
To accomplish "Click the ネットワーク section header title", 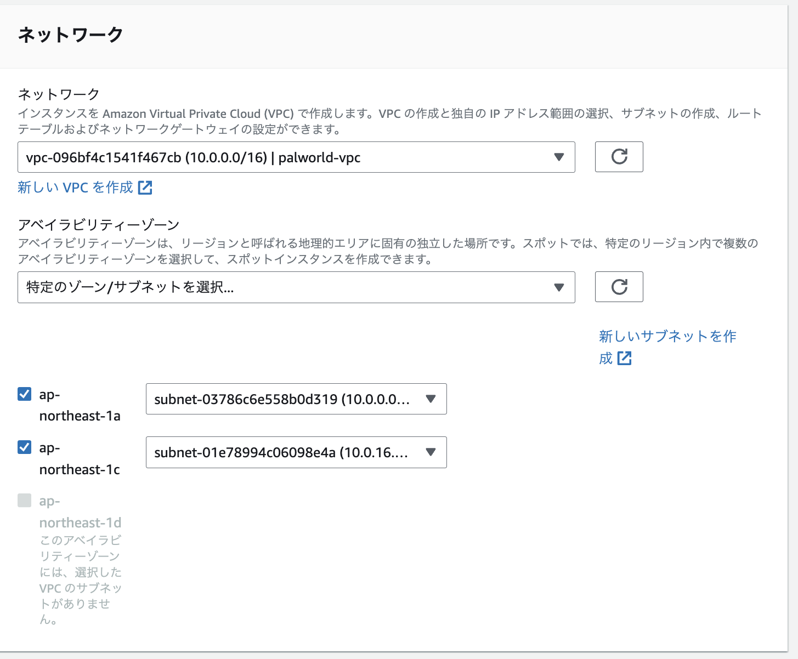I will click(x=70, y=35).
